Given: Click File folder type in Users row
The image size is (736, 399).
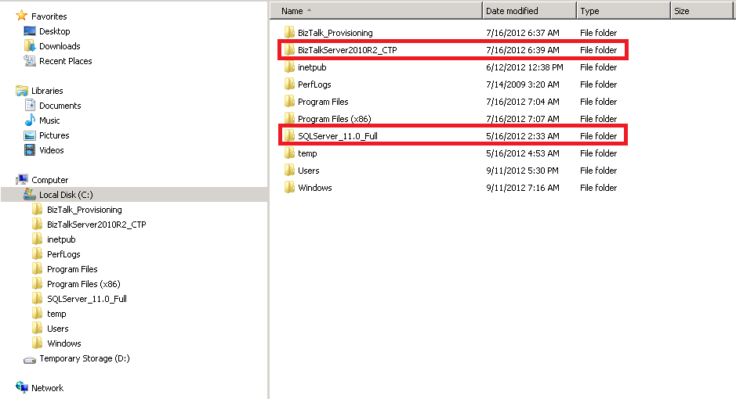Looking at the screenshot, I should pos(599,171).
